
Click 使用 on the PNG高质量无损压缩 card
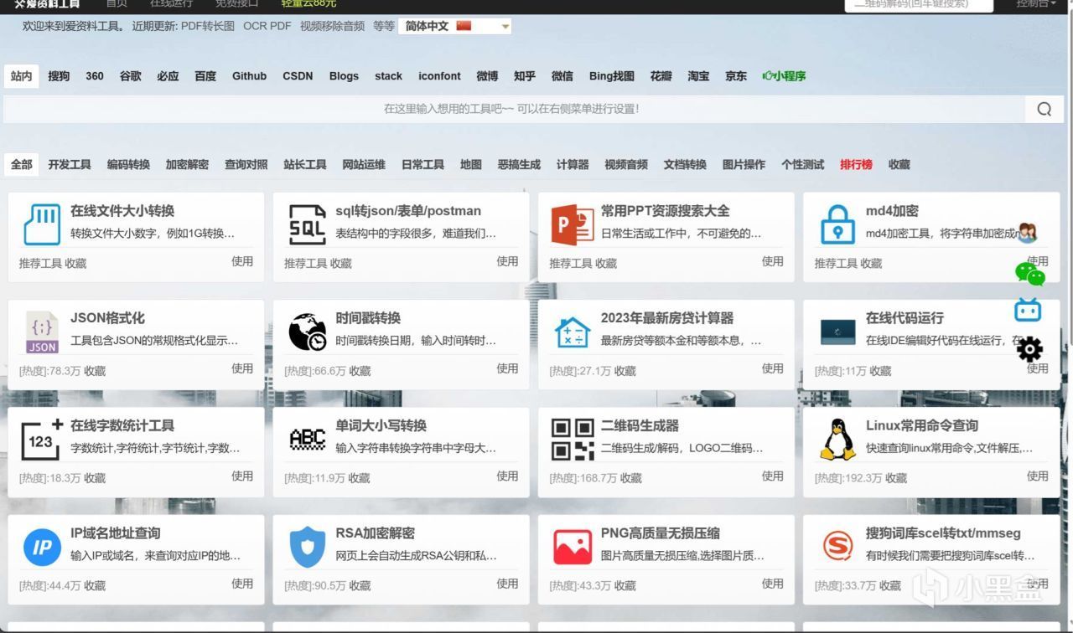click(x=773, y=584)
